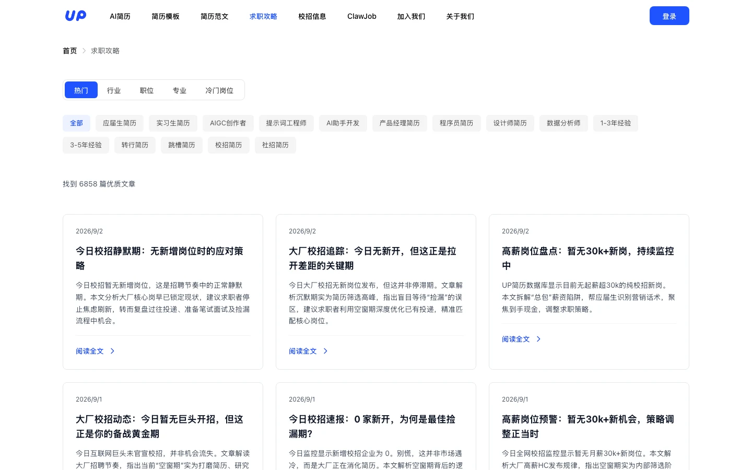Click summary text of 高薪岗位盘点 card

(589, 297)
